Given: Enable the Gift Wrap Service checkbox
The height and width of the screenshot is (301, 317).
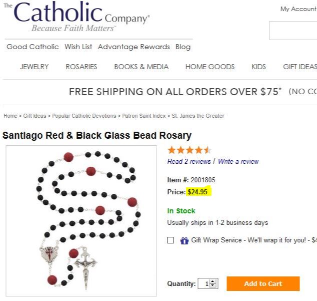Looking at the screenshot, I should pyautogui.click(x=171, y=240).
